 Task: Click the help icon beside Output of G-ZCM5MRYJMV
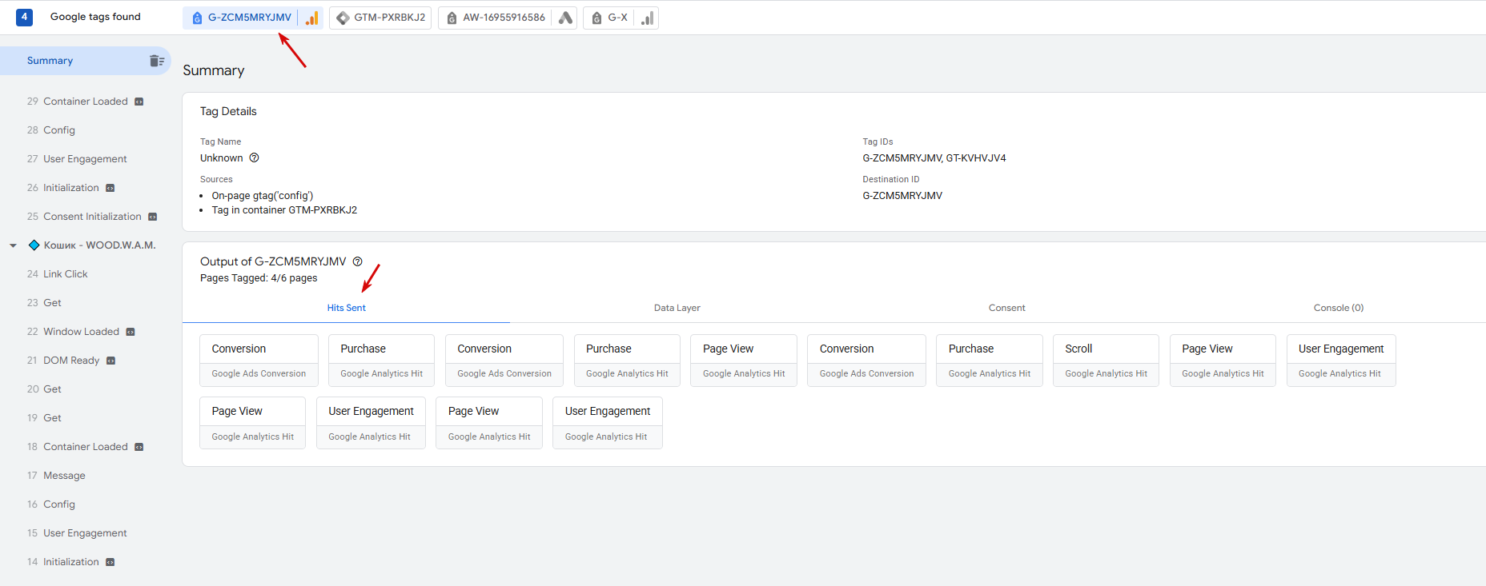pos(358,261)
